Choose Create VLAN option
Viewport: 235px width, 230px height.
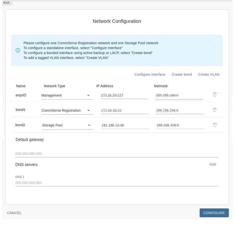coord(209,75)
